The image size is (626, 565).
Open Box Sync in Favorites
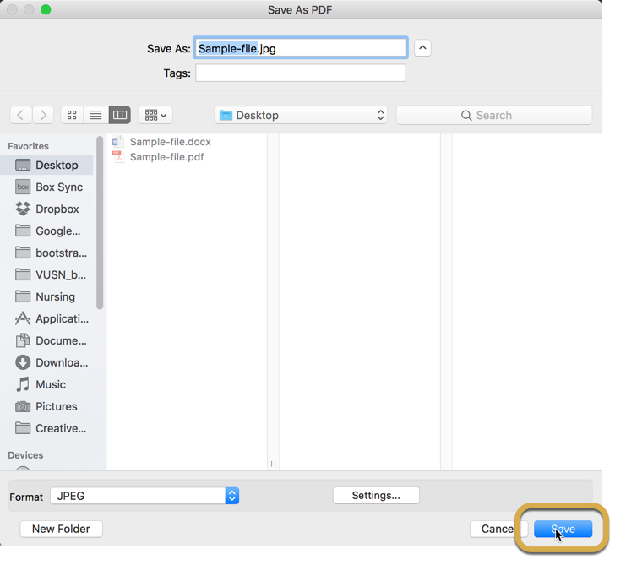58,187
